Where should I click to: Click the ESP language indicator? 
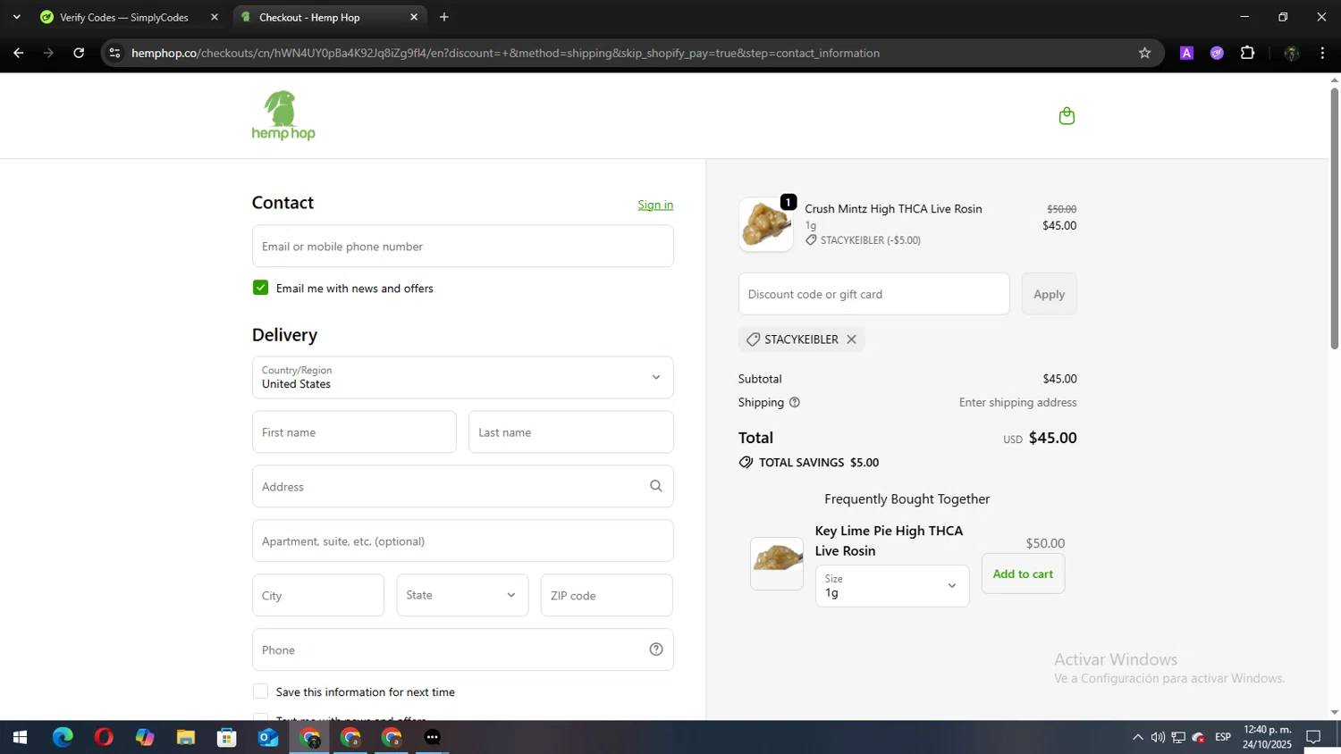pos(1223,737)
